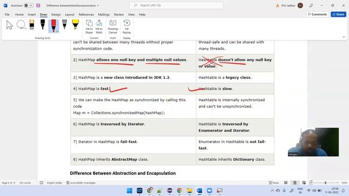The image size is (349, 196).
Task: Click the zoom percentage level
Action: [x=344, y=183]
